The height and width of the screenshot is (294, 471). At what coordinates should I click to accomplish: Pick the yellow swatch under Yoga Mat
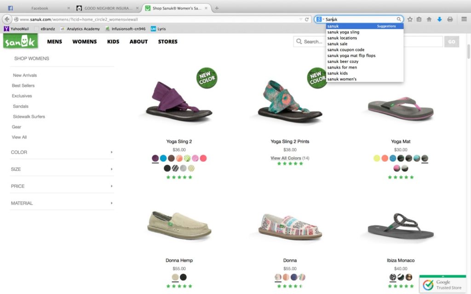(x=377, y=158)
